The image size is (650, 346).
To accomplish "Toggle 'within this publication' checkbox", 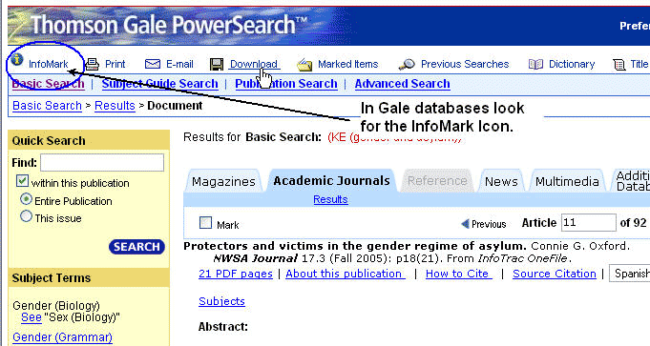I will point(22,181).
